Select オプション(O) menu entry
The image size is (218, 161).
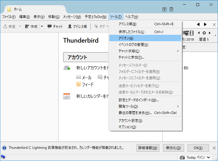145,127
